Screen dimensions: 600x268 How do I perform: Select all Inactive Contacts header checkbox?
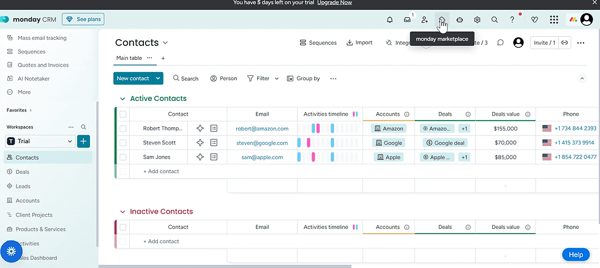[123, 227]
